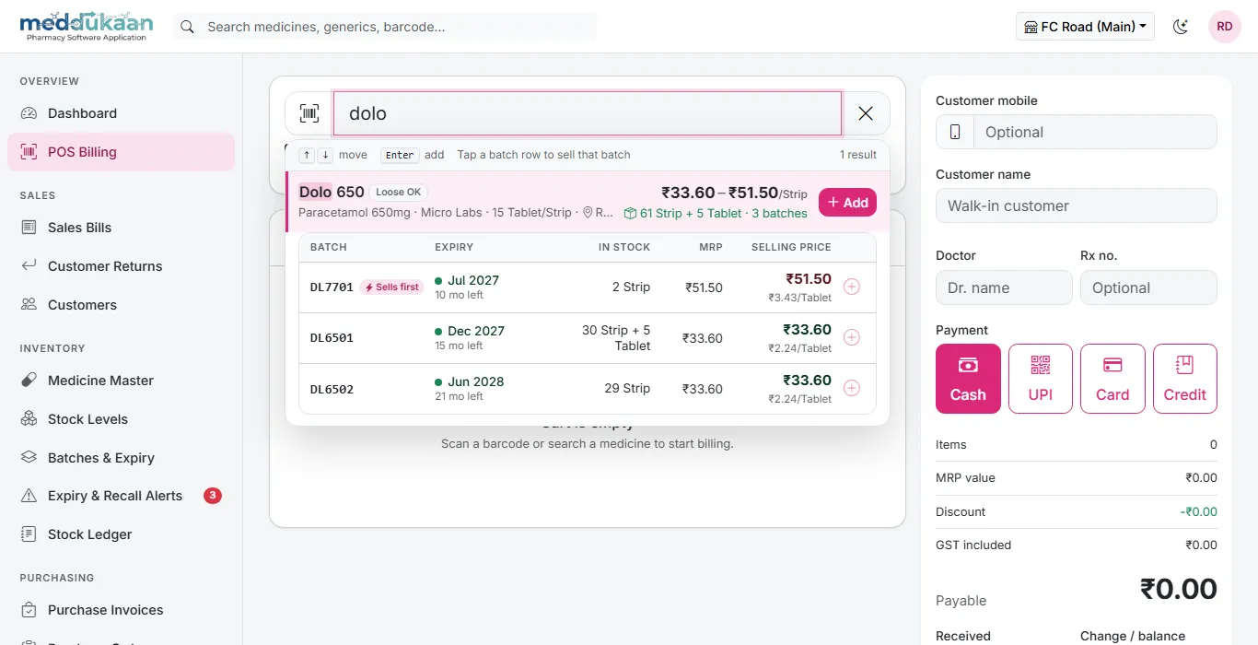Open Purchase Invoices from the sidebar
Image resolution: width=1258 pixels, height=645 pixels.
[x=121, y=610]
